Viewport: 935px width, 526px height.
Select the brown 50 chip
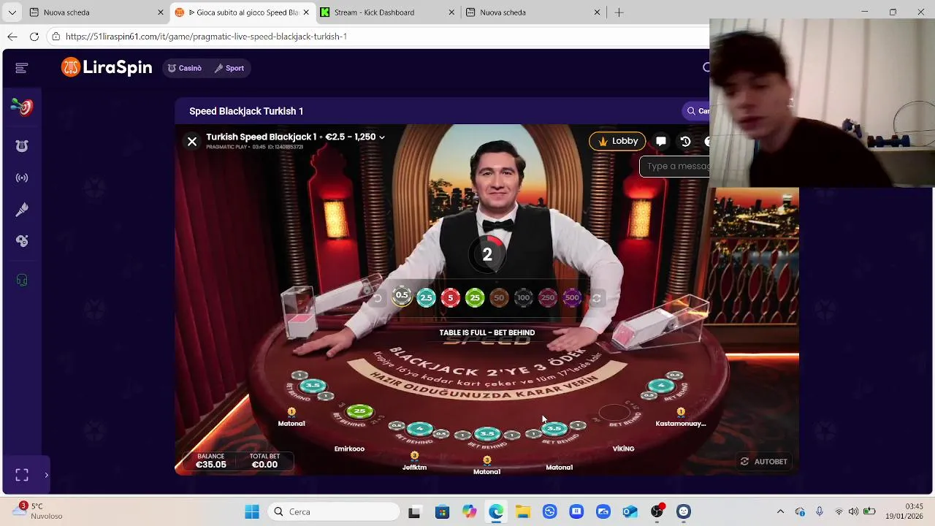coord(499,297)
